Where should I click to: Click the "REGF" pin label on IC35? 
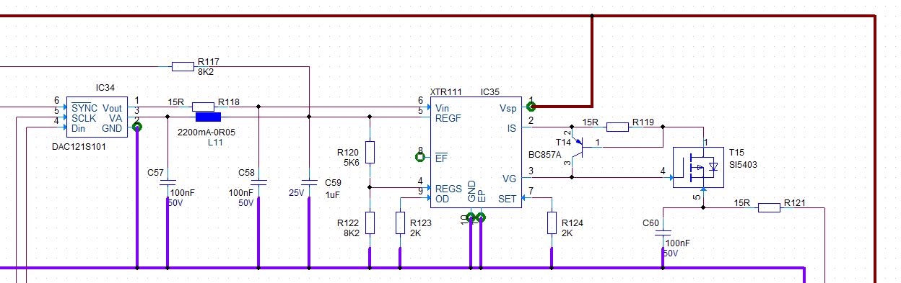coord(448,117)
